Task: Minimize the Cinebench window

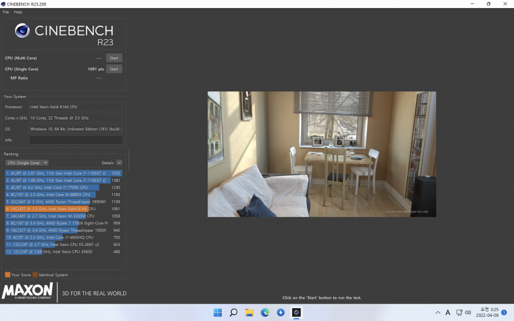Action: coord(472,4)
